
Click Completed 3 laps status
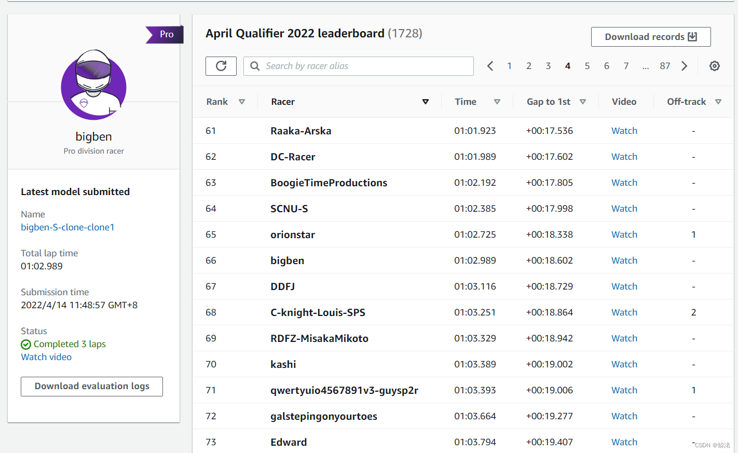tap(63, 344)
